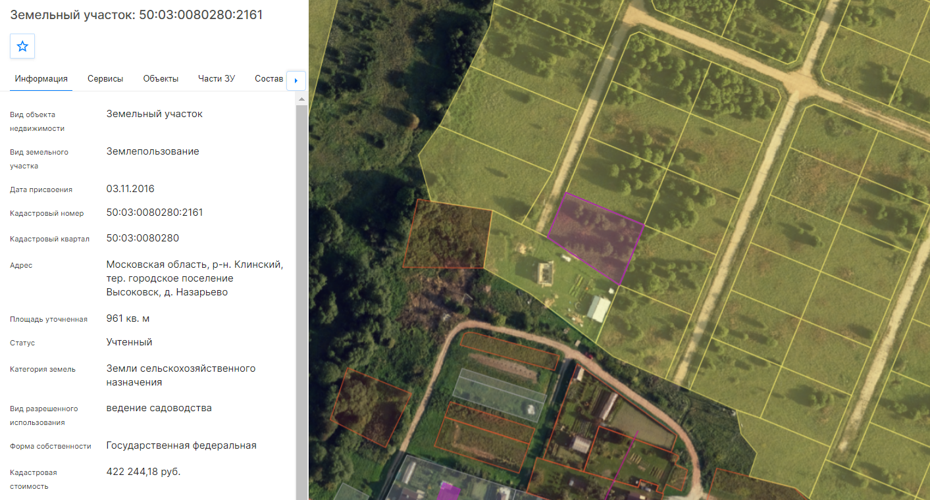Image resolution: width=930 pixels, height=500 pixels.
Task: Click the right arrow to show more tabs
Action: 296,80
